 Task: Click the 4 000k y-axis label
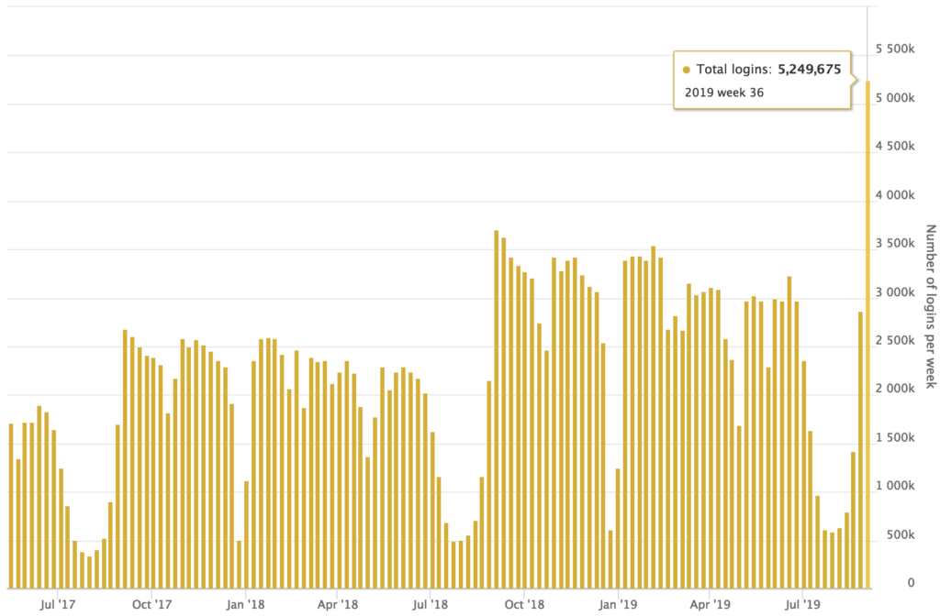click(x=894, y=194)
